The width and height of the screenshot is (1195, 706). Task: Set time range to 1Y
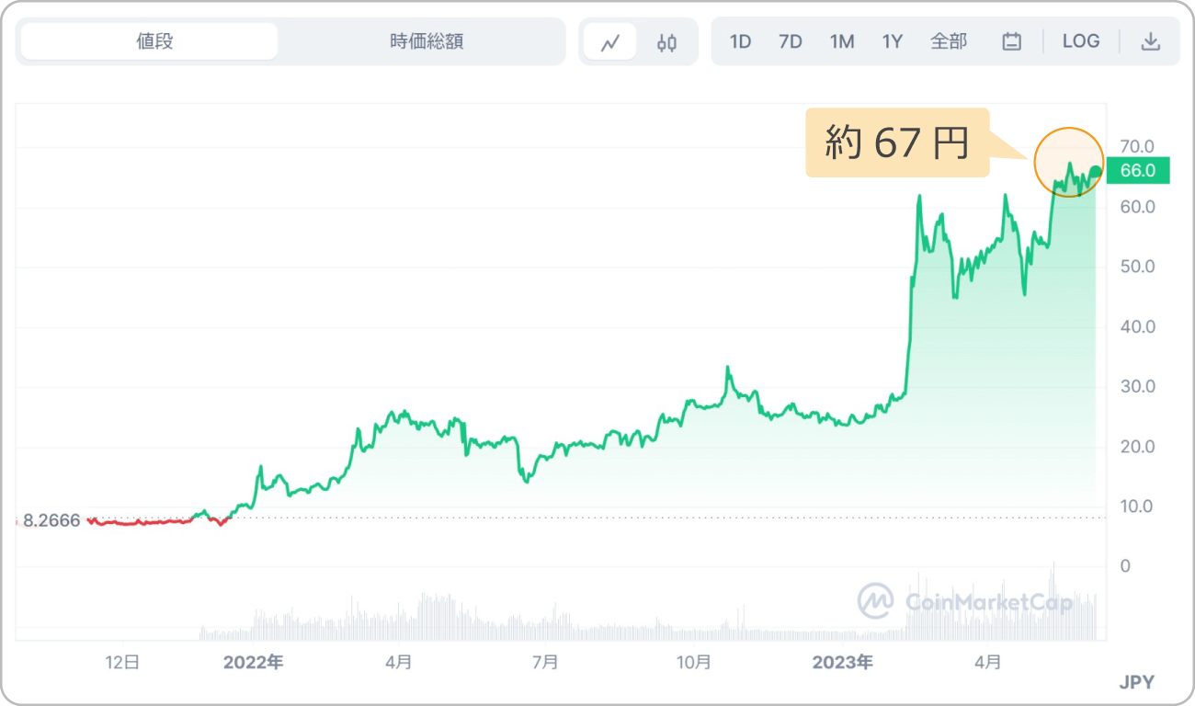click(x=892, y=41)
